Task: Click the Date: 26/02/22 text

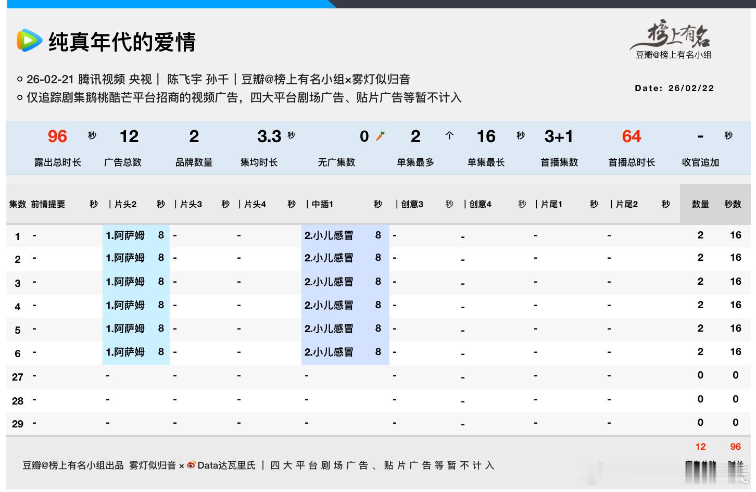Action: (x=674, y=88)
